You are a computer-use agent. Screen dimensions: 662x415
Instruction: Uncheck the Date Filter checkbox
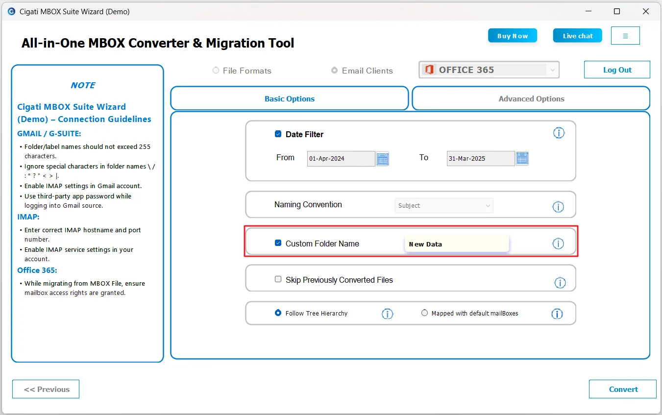tap(278, 134)
